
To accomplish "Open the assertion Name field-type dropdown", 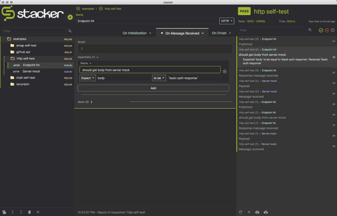I will (x=86, y=63).
